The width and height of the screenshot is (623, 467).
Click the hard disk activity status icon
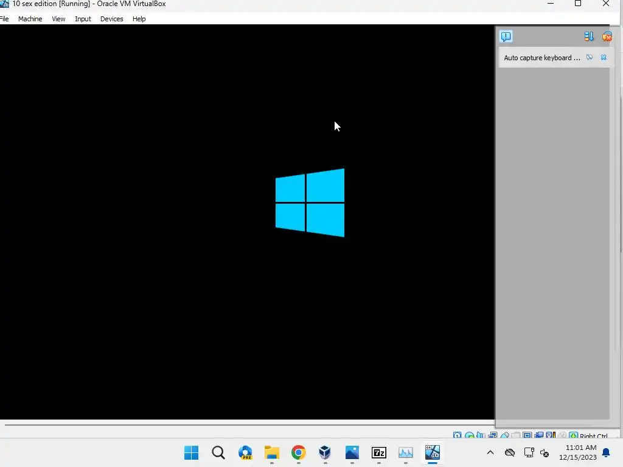458,435
